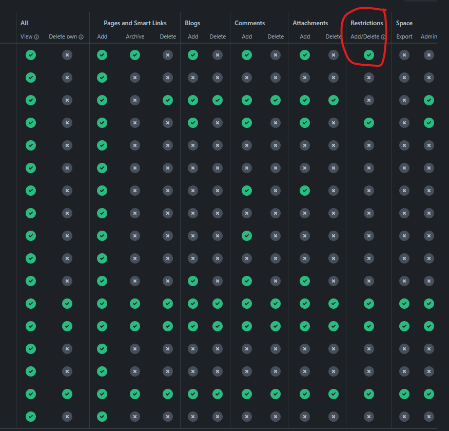Image resolution: width=449 pixels, height=431 pixels.
Task: Click the gray X under Comments Delete, top row
Action: [276, 55]
